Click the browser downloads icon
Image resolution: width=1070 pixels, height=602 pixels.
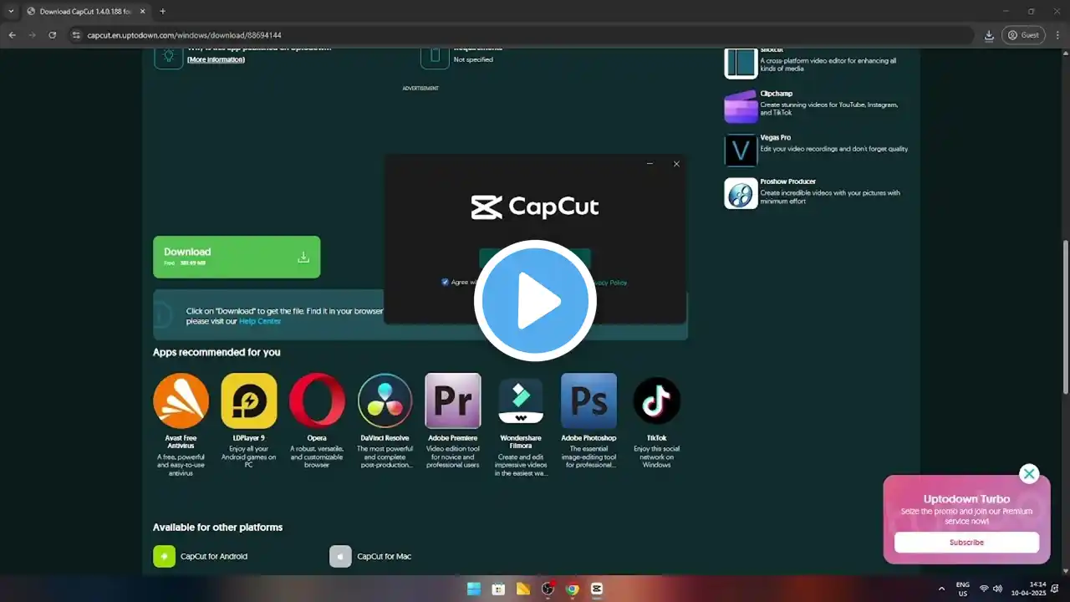pos(989,35)
